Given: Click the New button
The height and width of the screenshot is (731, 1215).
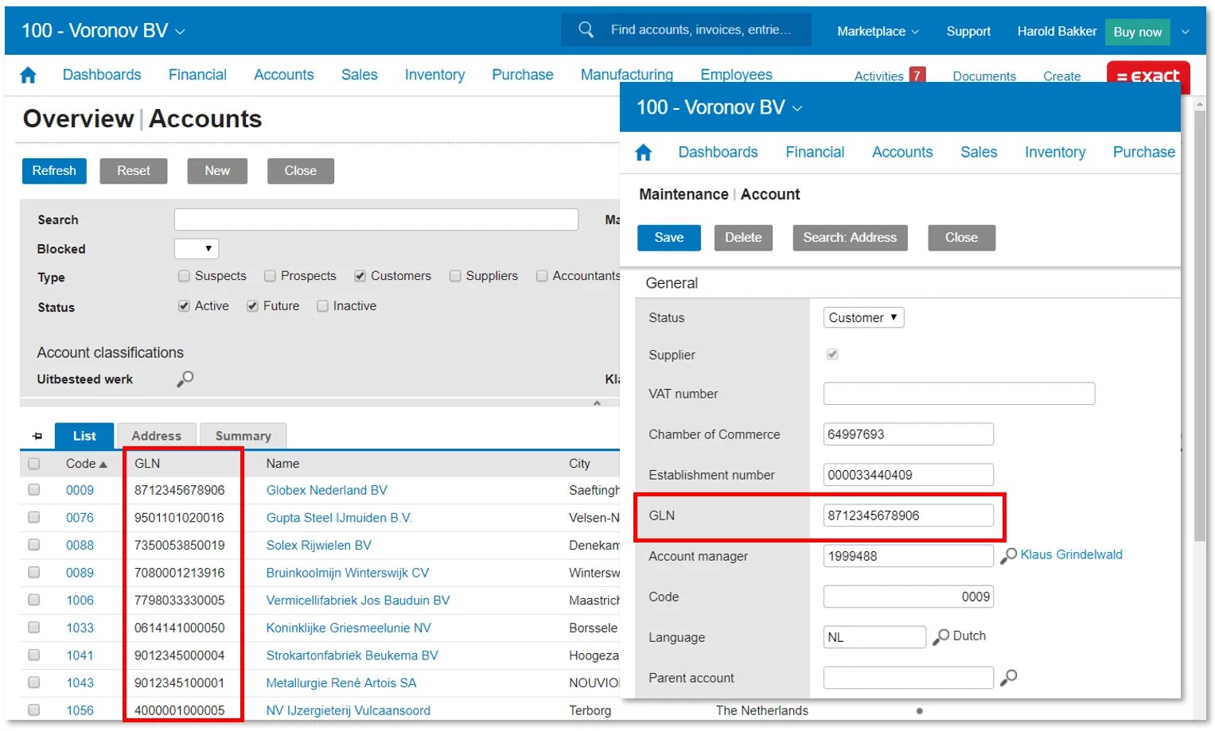Looking at the screenshot, I should [x=217, y=171].
